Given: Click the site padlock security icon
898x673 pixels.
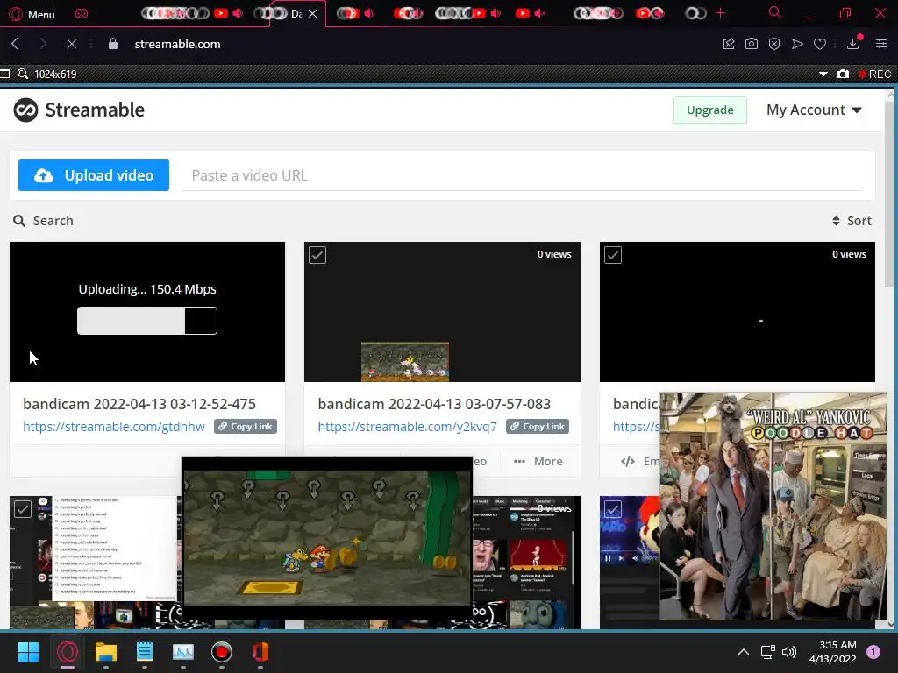Looking at the screenshot, I should tap(113, 44).
